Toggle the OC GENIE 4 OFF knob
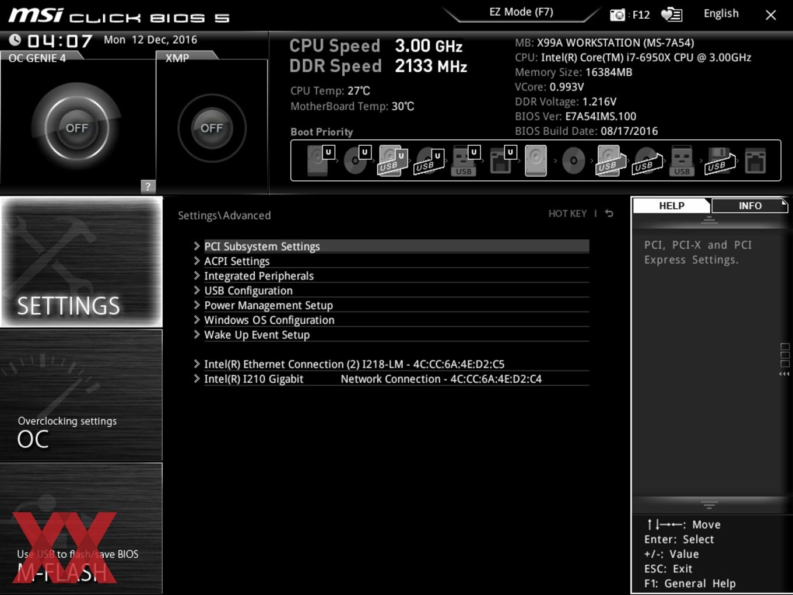793x595 pixels. (76, 128)
